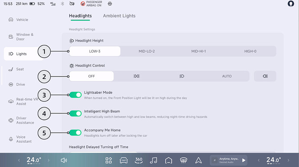Screen dimensions: 299x167
Task: Open vehicle controls from the dock
Action: (x=123, y=161)
